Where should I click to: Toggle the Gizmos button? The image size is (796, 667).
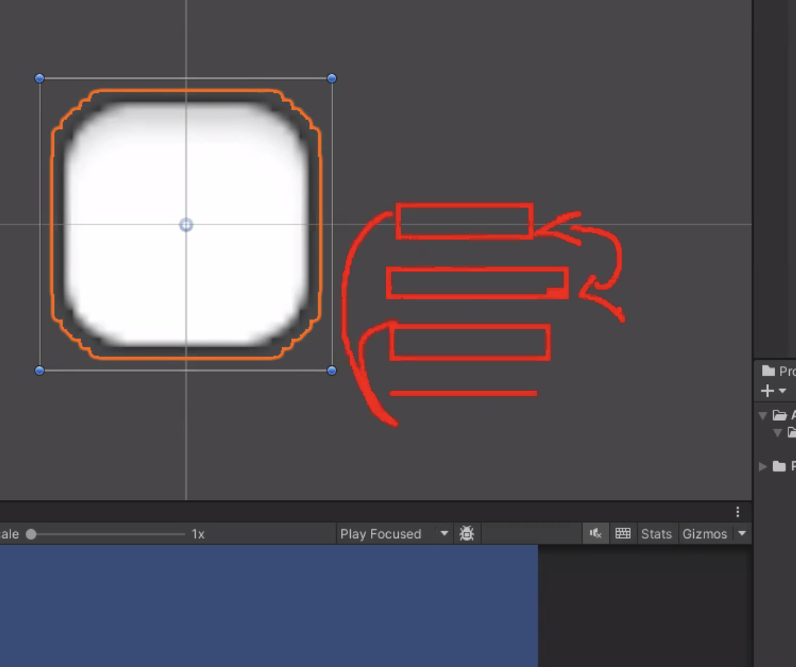[x=704, y=534]
